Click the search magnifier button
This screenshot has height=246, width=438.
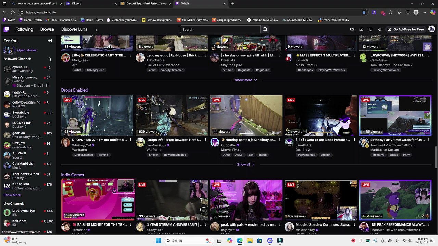265,29
